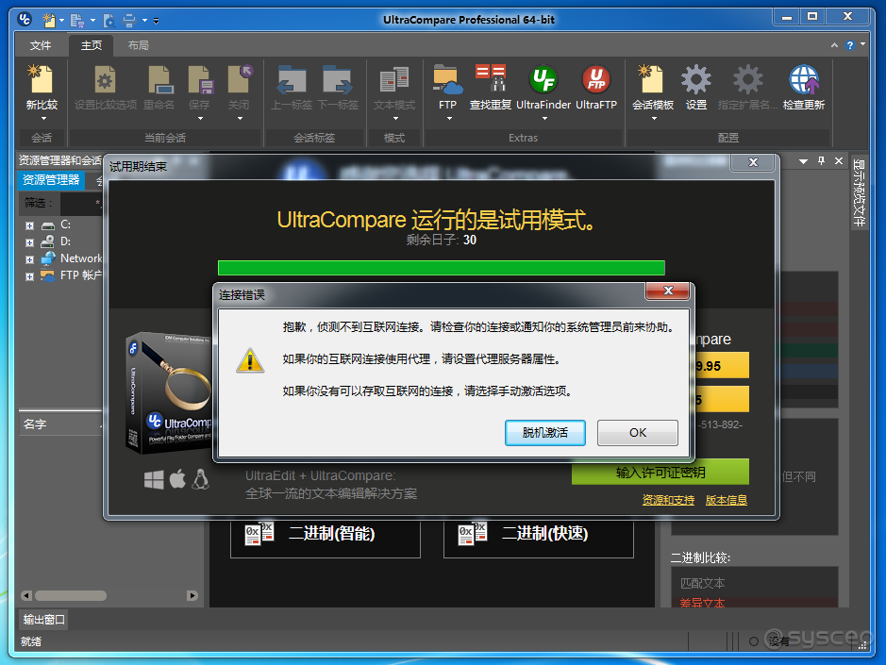
Task: Click the 就绪 status bar text
Action: [x=31, y=641]
